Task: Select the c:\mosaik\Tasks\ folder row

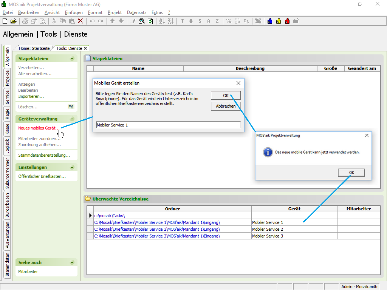Action: (172, 216)
